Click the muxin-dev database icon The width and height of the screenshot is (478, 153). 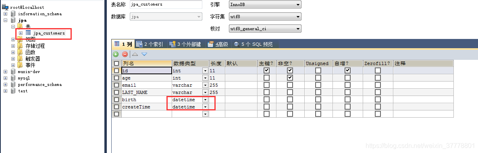pos(13,71)
